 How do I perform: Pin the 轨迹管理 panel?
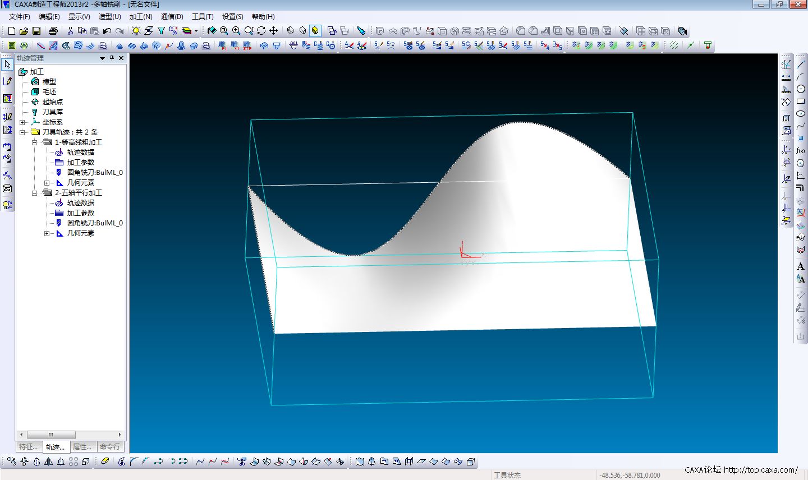[x=112, y=58]
